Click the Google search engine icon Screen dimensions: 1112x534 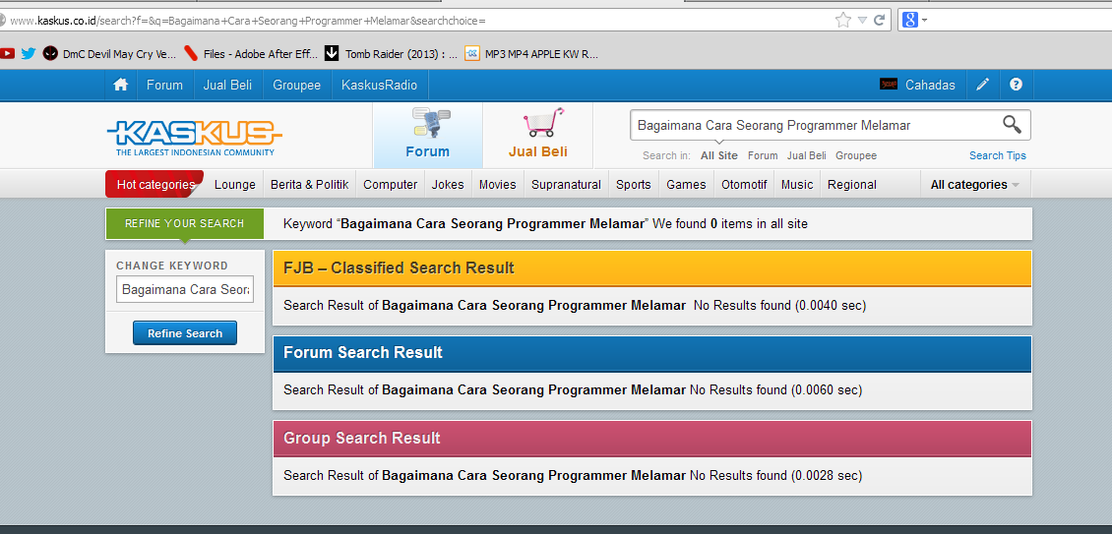(910, 20)
